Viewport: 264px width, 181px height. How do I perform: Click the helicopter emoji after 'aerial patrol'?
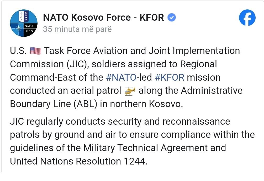[x=130, y=91]
